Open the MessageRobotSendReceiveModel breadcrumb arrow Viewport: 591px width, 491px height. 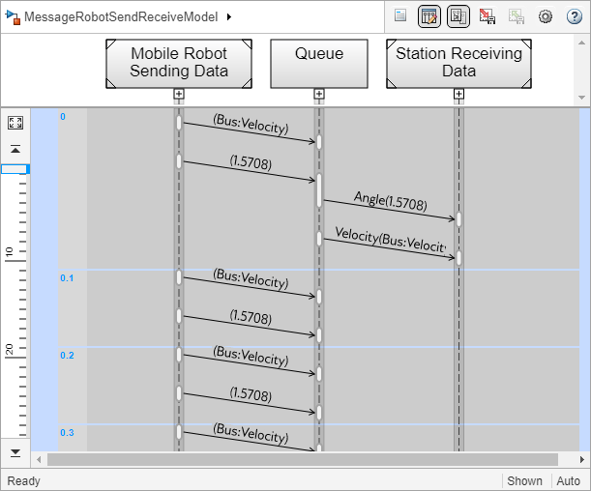click(x=228, y=16)
